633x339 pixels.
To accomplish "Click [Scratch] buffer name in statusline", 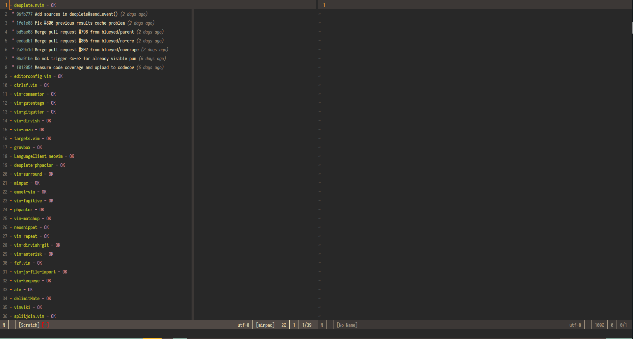I will tap(29, 325).
